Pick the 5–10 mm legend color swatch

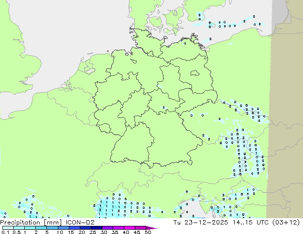point(52,228)
